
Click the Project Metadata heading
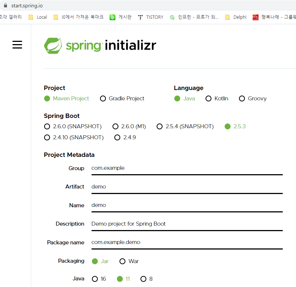[x=69, y=155]
